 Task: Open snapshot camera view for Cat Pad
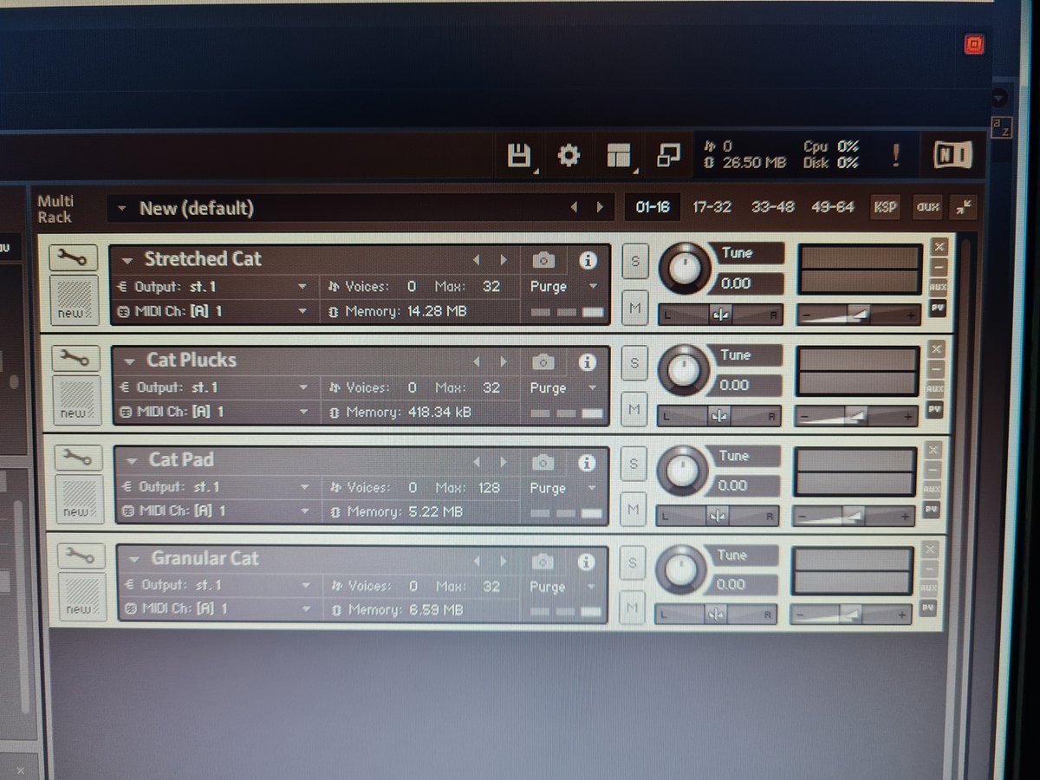[x=543, y=462]
